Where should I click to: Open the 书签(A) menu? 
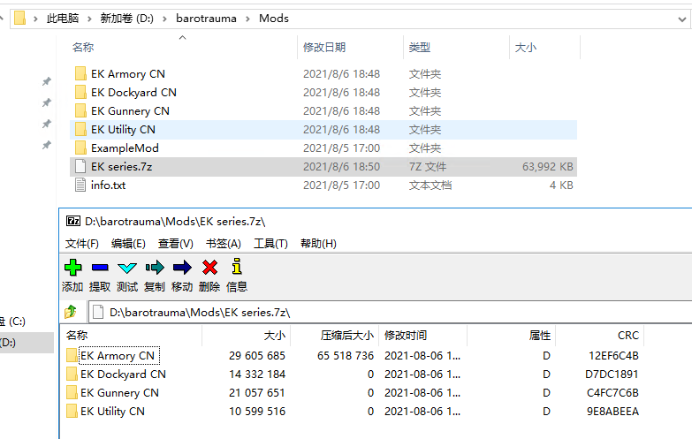[224, 244]
